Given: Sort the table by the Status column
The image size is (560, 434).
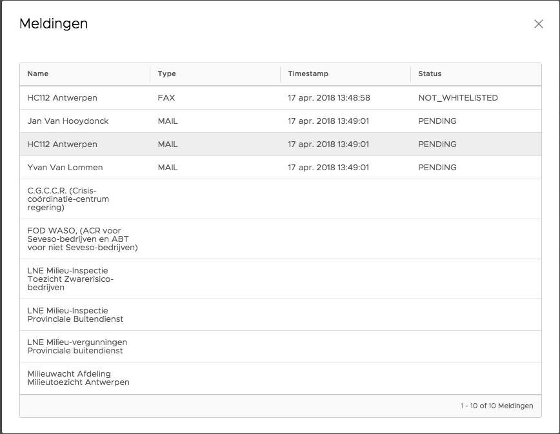Looking at the screenshot, I should click(x=429, y=74).
